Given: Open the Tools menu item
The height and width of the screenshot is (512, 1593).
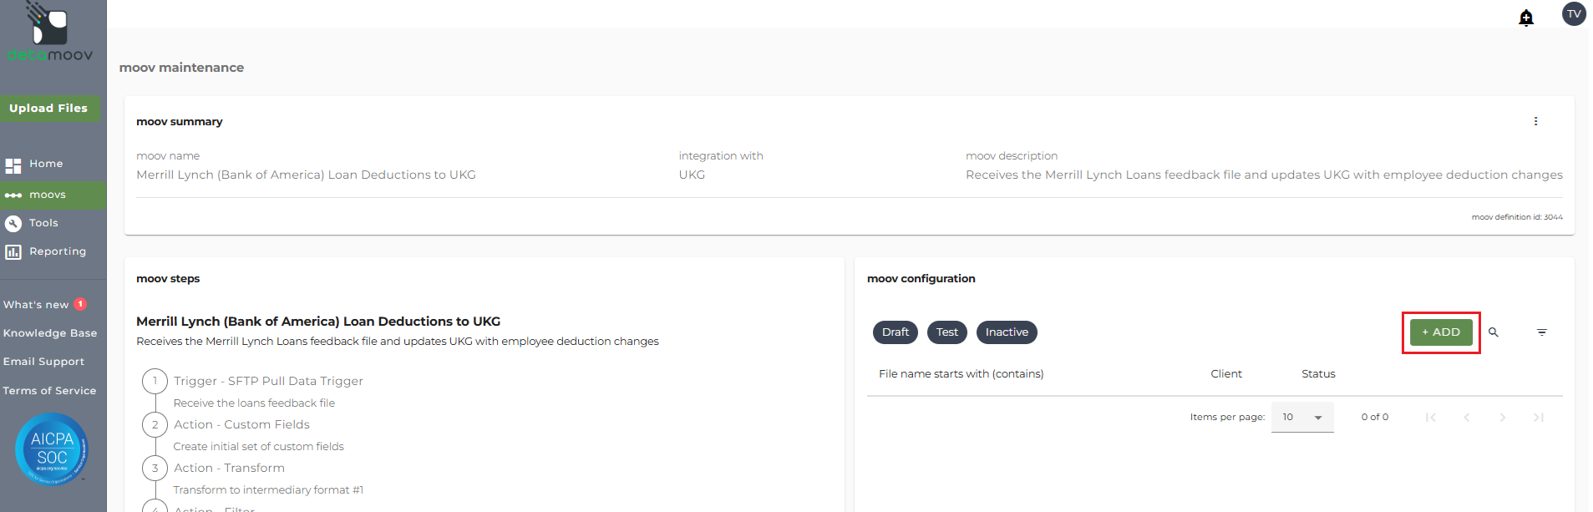Looking at the screenshot, I should coord(43,223).
